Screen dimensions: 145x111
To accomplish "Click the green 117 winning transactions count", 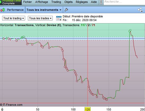I will point(83,25).
